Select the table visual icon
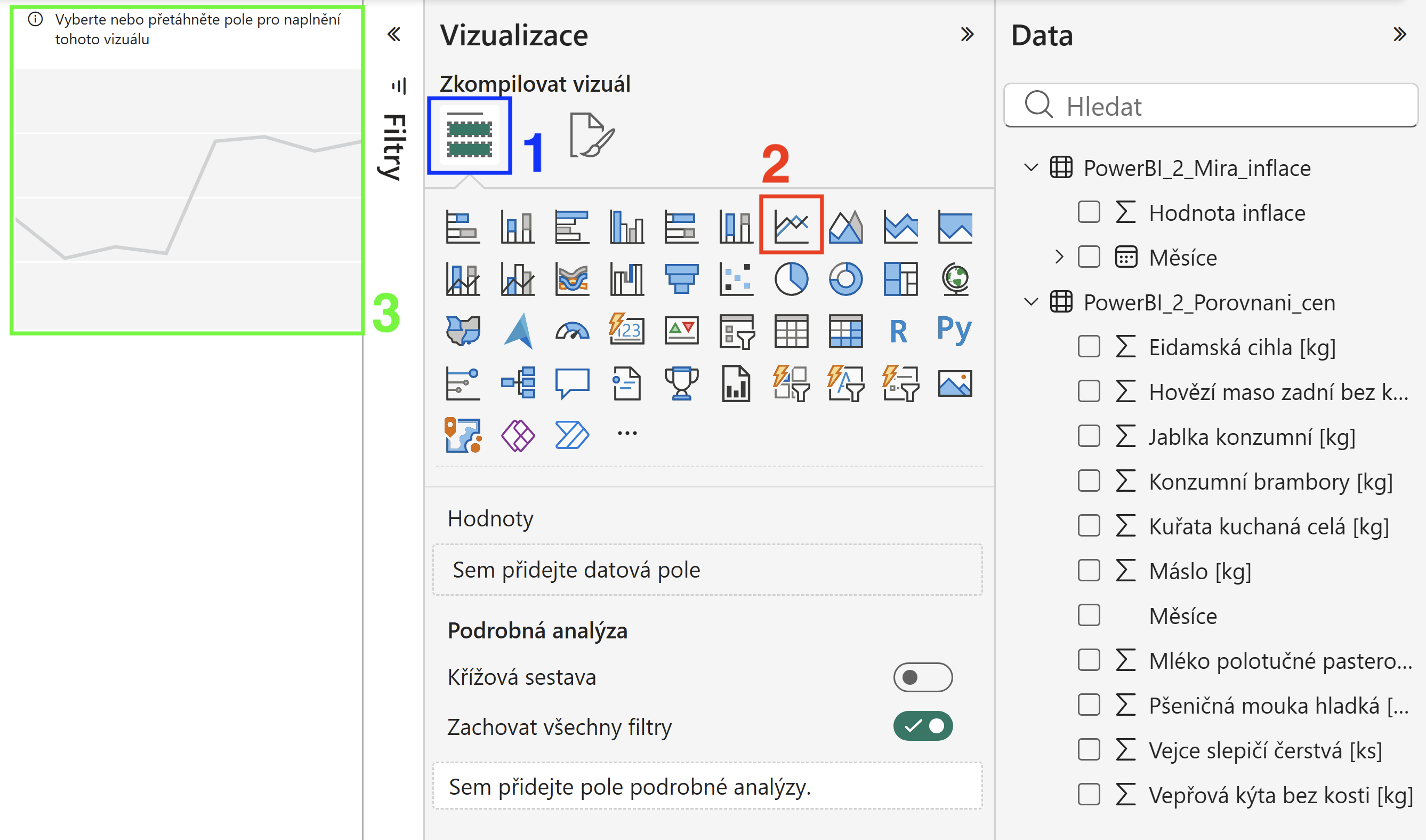This screenshot has width=1426, height=840. coord(791,331)
